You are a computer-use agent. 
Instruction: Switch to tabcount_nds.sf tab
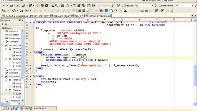tap(60, 16)
